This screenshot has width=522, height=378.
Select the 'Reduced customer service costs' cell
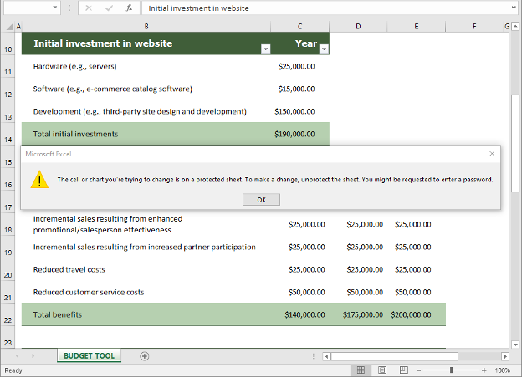(146, 292)
